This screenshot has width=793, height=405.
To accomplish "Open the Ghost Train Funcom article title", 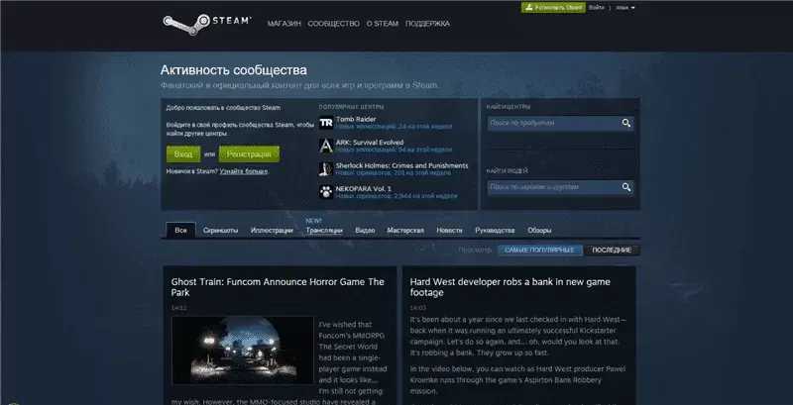I will (x=278, y=287).
